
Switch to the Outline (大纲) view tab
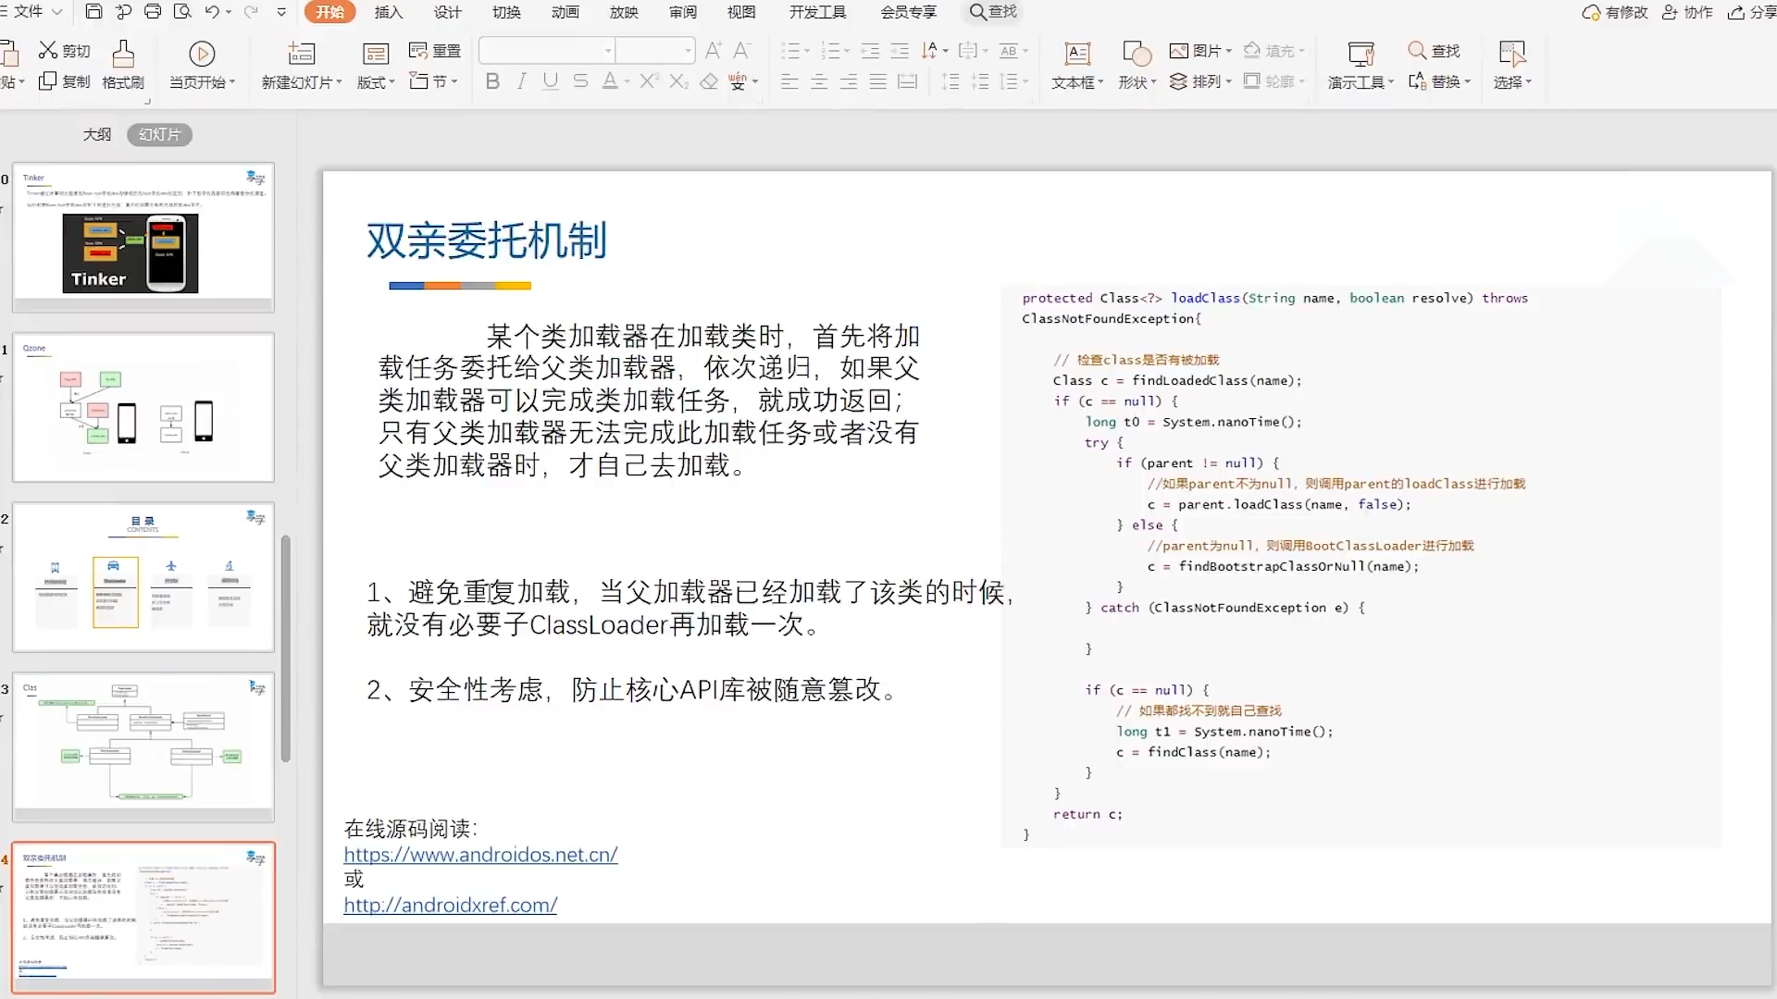pyautogui.click(x=97, y=134)
